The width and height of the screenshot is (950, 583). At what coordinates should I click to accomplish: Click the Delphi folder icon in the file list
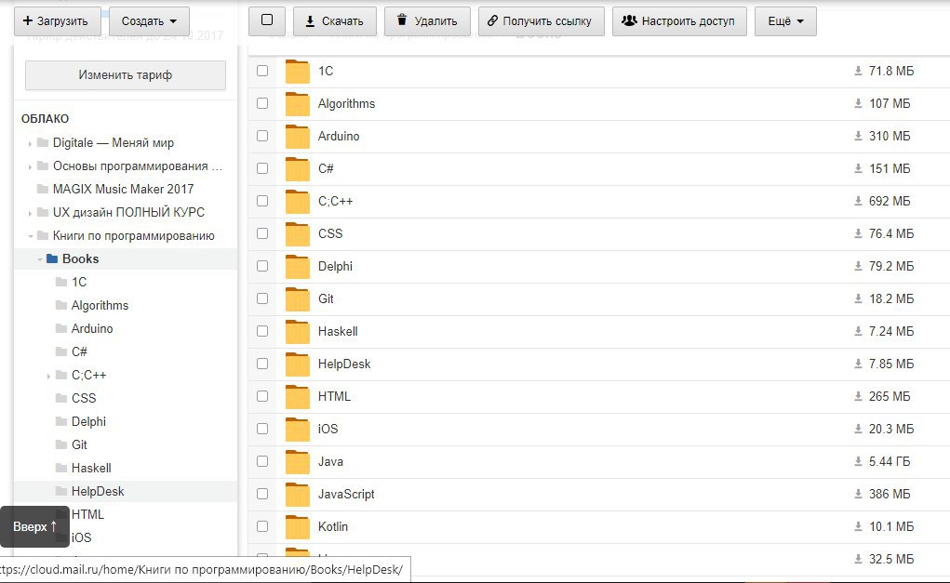tap(298, 267)
